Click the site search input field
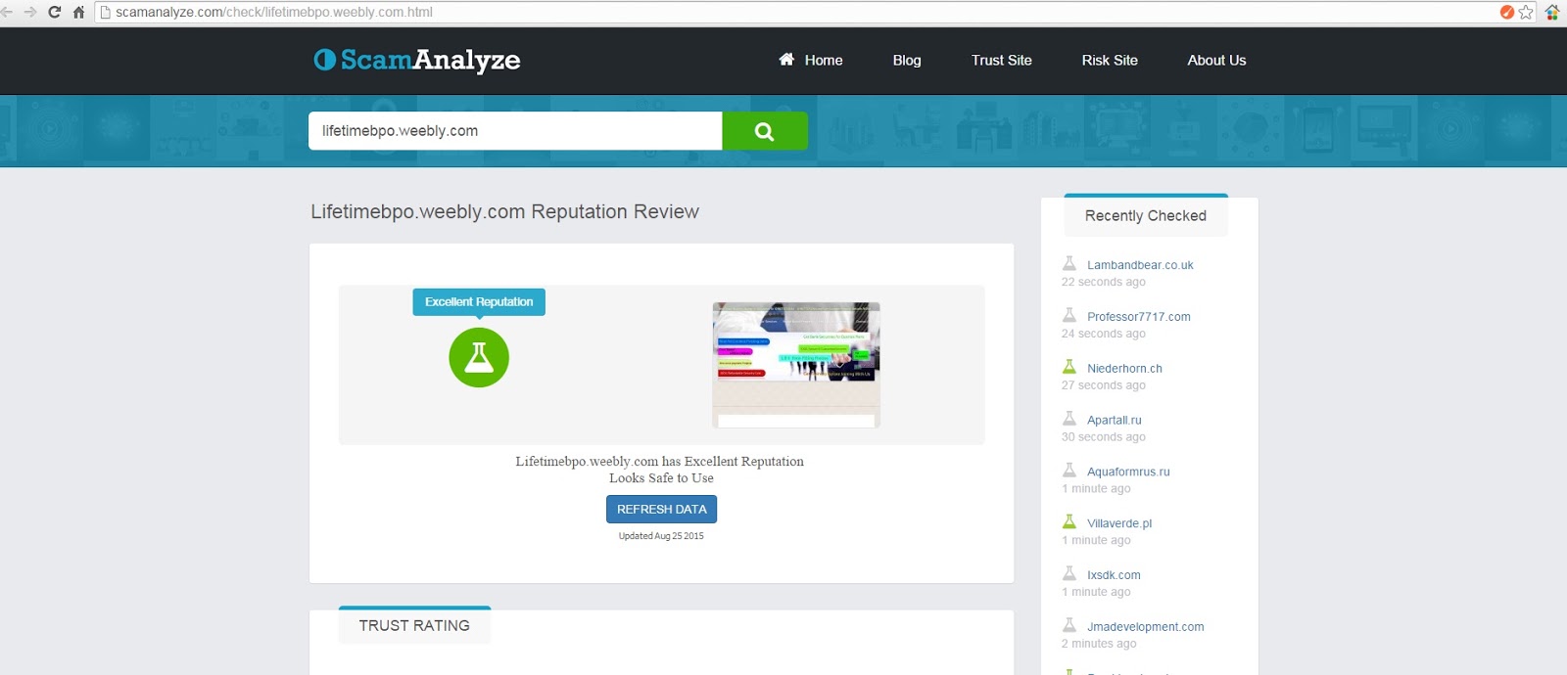 coord(515,131)
